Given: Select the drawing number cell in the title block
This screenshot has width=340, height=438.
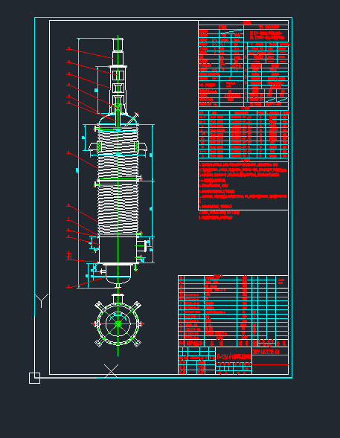Looking at the screenshot, I should point(270,352).
